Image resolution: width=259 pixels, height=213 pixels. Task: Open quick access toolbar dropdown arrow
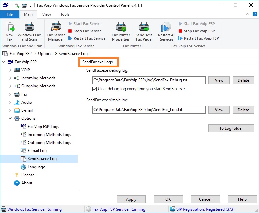click(x=30, y=6)
